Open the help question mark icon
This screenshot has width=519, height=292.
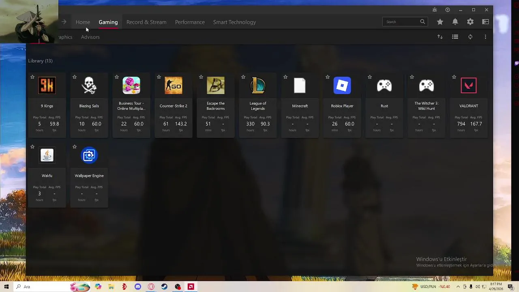(x=448, y=10)
